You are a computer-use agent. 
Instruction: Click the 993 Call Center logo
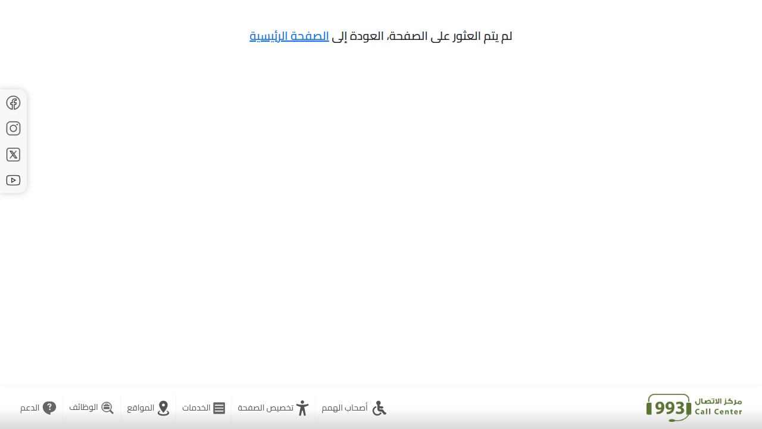[x=694, y=408]
